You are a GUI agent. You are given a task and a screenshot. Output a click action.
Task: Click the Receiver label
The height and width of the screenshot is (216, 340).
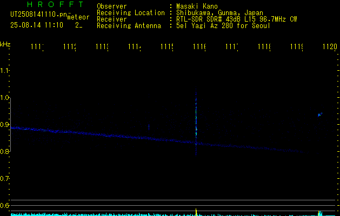pyautogui.click(x=112, y=19)
